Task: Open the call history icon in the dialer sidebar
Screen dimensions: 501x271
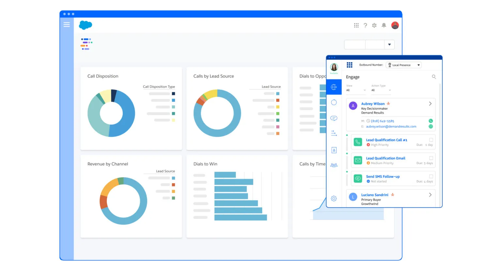Action: coord(333,102)
